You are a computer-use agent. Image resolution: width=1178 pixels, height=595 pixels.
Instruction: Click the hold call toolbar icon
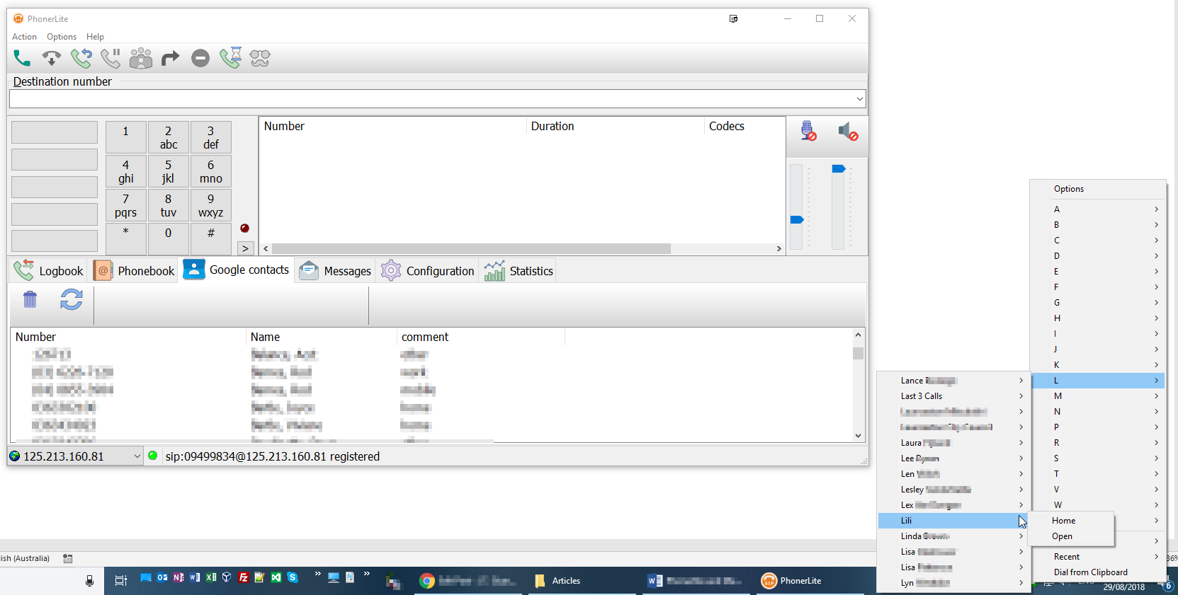pos(111,58)
